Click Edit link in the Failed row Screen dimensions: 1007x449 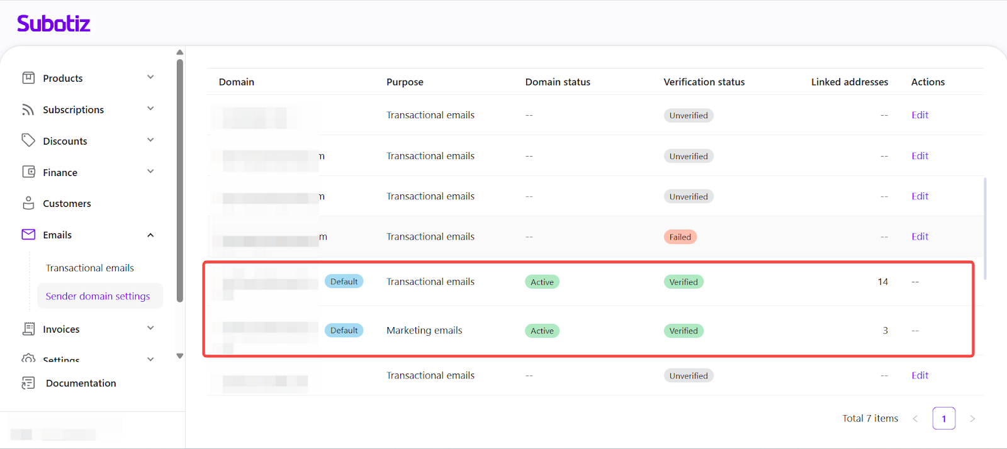tap(920, 236)
